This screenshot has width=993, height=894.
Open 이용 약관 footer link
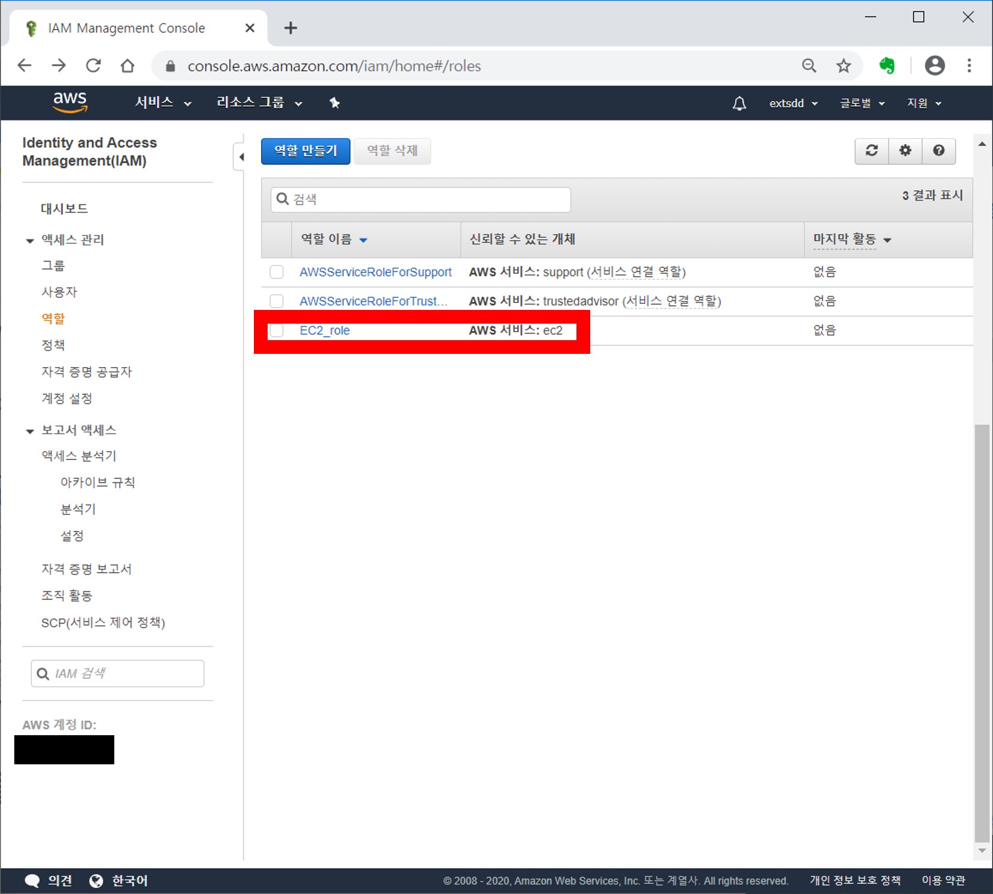click(x=943, y=881)
